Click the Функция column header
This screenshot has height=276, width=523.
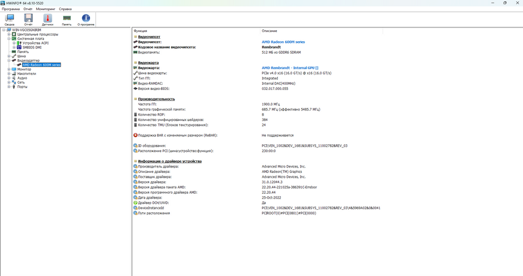pyautogui.click(x=196, y=30)
